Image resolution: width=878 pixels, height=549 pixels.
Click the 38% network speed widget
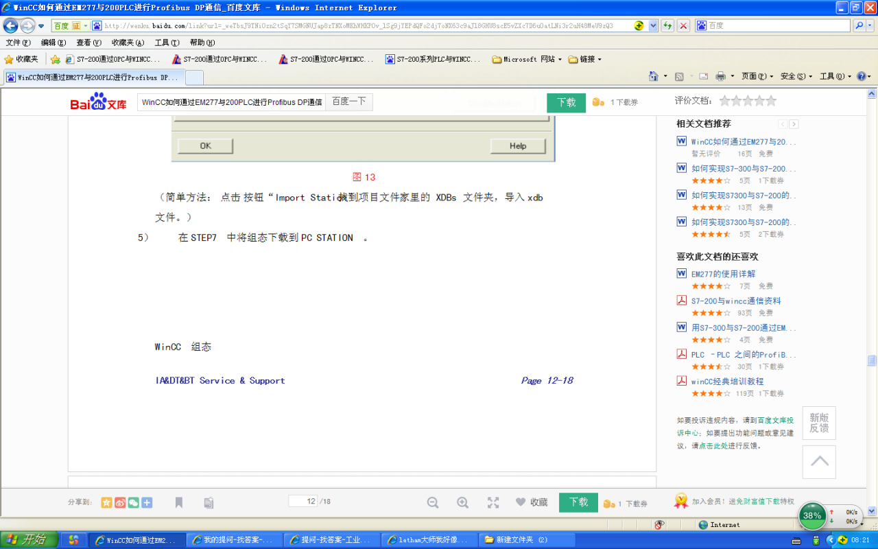[812, 515]
